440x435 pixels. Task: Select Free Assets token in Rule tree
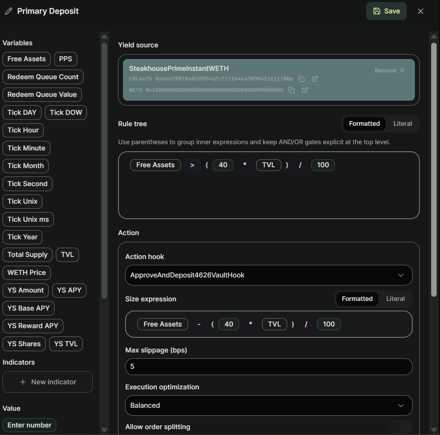pyautogui.click(x=155, y=165)
